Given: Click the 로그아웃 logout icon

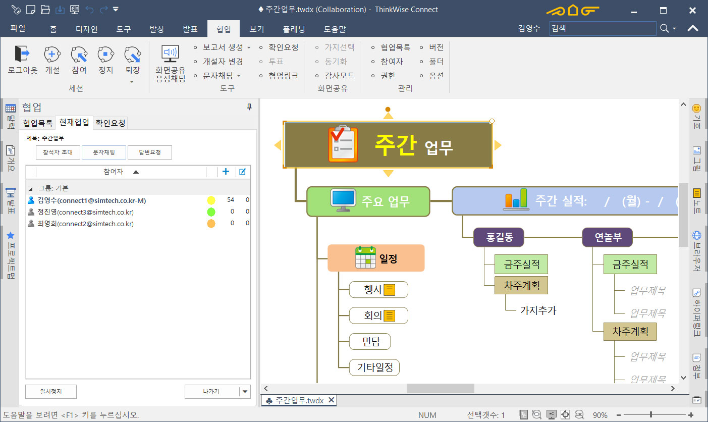Looking at the screenshot, I should coord(23,54).
